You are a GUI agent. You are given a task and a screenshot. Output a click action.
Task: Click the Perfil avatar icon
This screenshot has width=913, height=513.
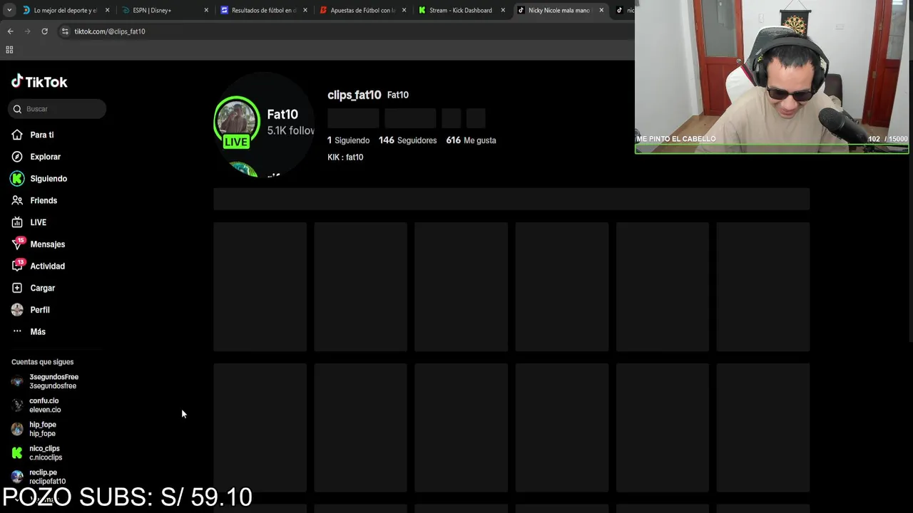pos(17,310)
